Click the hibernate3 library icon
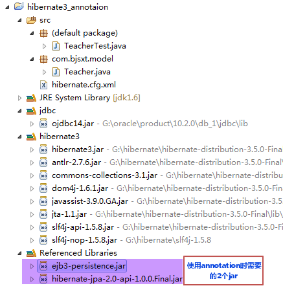Screen dimensions: 283x288 [x=31, y=137]
